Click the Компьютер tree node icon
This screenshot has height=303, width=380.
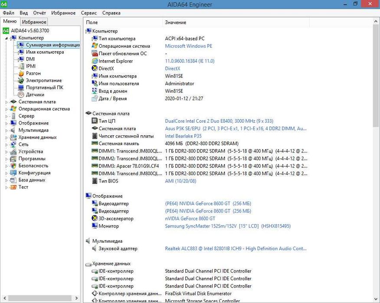pos(13,38)
